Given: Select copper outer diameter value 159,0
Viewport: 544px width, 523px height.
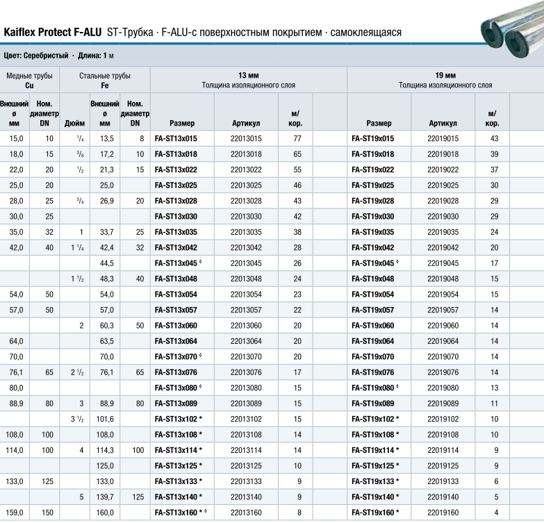Looking at the screenshot, I should coord(15,513).
